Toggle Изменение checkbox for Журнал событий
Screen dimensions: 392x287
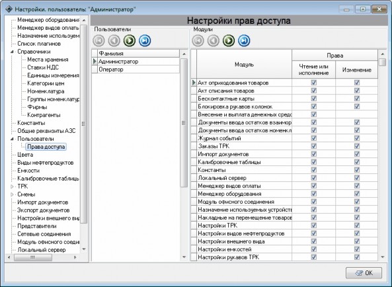(357, 138)
